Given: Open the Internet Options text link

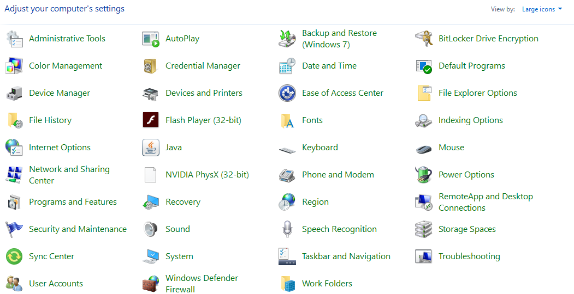Looking at the screenshot, I should (60, 148).
